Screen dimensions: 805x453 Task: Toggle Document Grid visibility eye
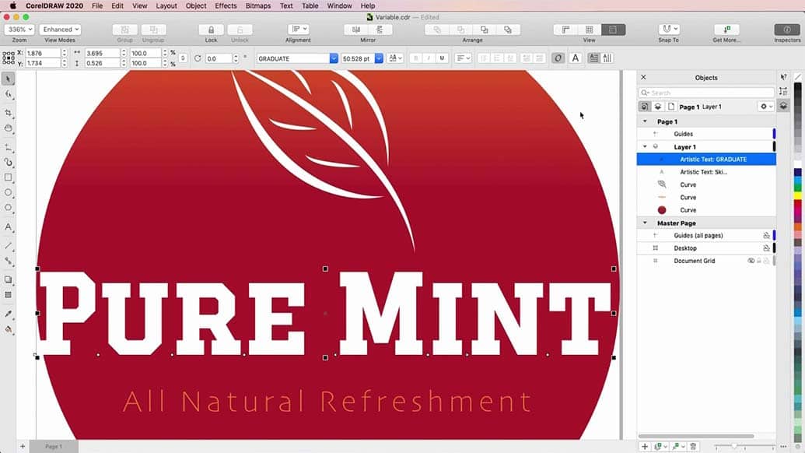(x=751, y=261)
